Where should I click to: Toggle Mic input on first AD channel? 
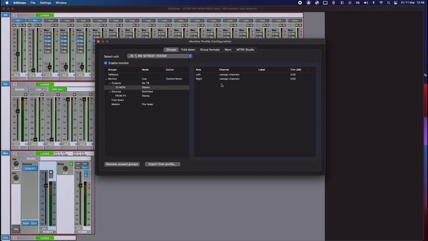[x=18, y=21]
